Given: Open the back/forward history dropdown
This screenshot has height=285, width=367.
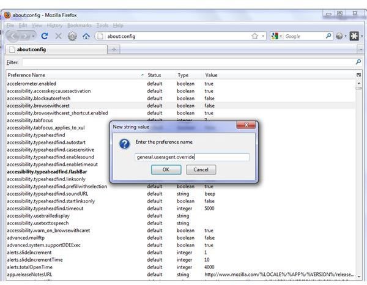Looking at the screenshot, I should click(x=33, y=36).
